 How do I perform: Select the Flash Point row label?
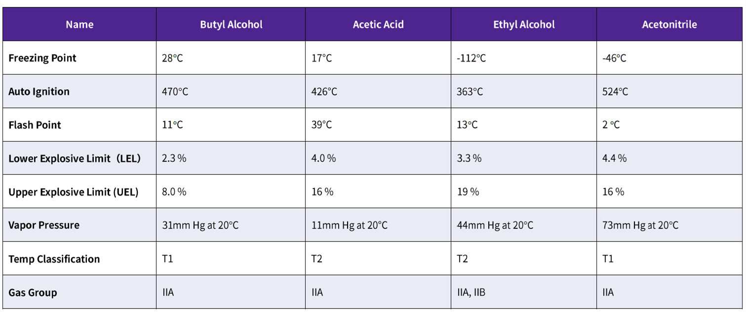coord(35,125)
